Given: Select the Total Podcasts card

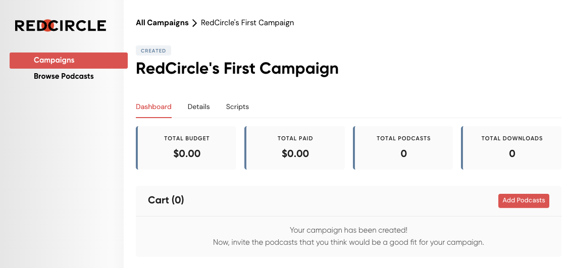Looking at the screenshot, I should pyautogui.click(x=403, y=148).
